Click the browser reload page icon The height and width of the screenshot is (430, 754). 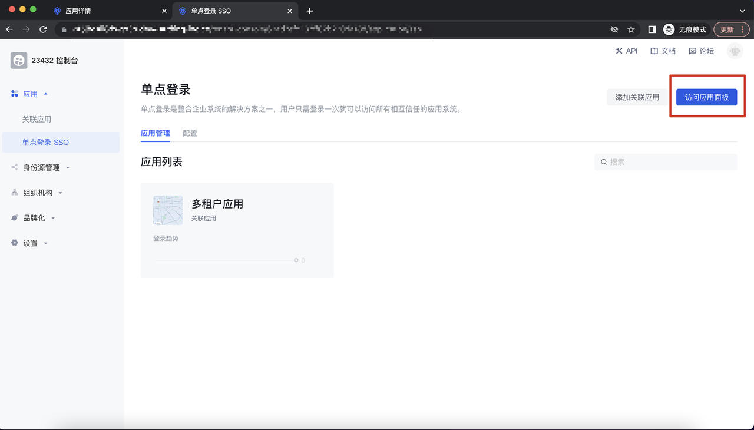tap(43, 29)
